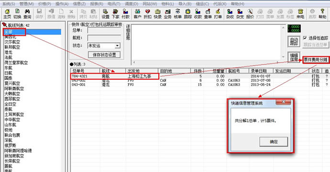Open the 报价 quotation magnifier icon
The height and width of the screenshot is (172, 330).
(250, 14)
